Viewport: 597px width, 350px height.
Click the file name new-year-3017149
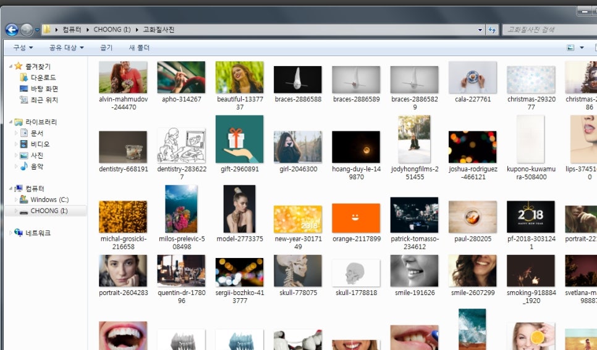(298, 243)
